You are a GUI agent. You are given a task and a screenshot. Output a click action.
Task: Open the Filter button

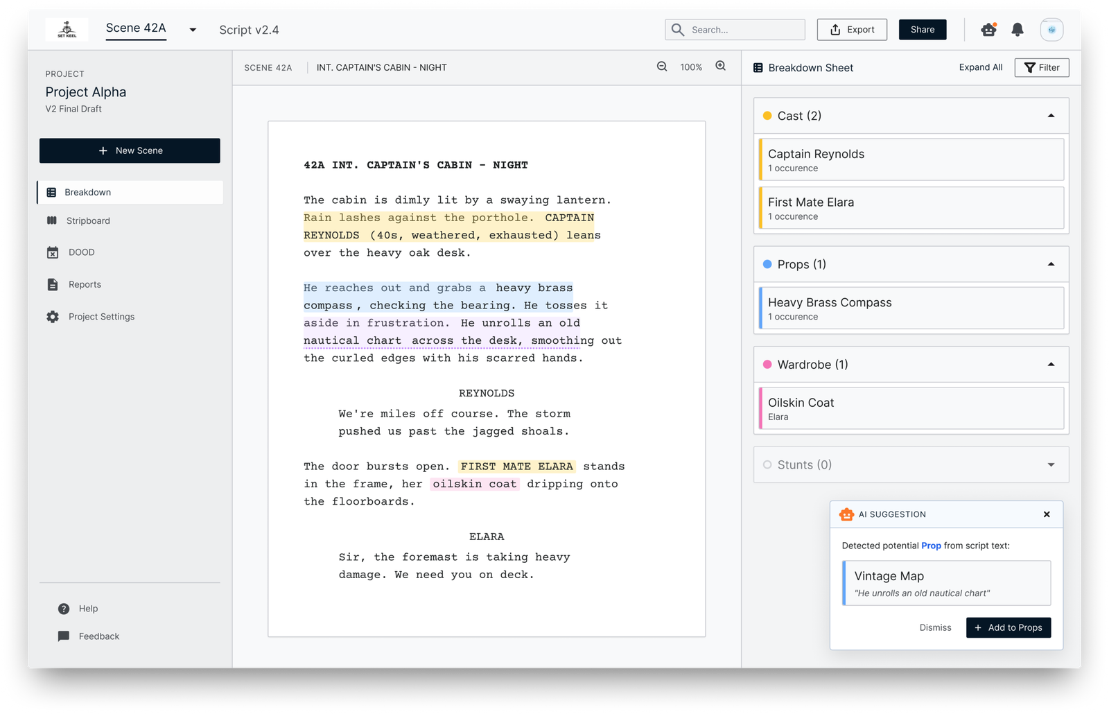1042,67
